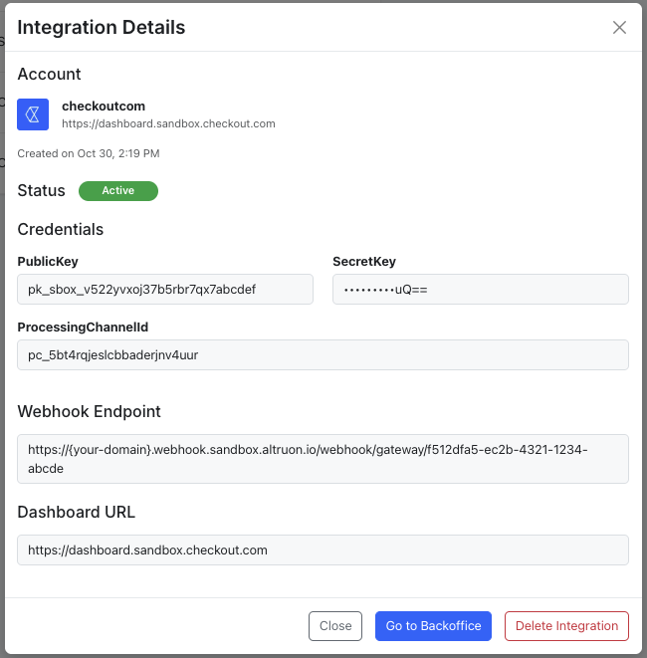Click the green Active status badge
This screenshot has height=658, width=647.
(x=117, y=190)
